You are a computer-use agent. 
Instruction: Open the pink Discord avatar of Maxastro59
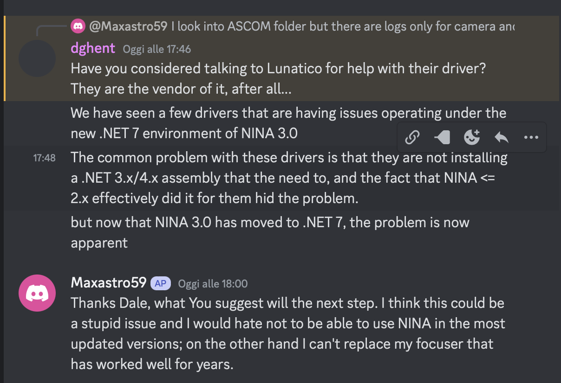37,293
